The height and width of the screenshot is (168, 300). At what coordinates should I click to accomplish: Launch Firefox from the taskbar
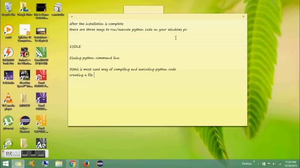click(x=86, y=164)
